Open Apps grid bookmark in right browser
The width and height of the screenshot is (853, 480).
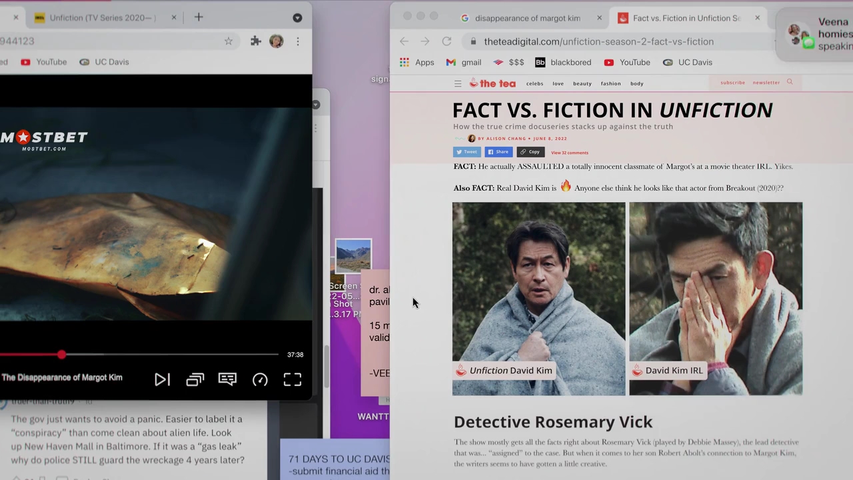pyautogui.click(x=417, y=62)
